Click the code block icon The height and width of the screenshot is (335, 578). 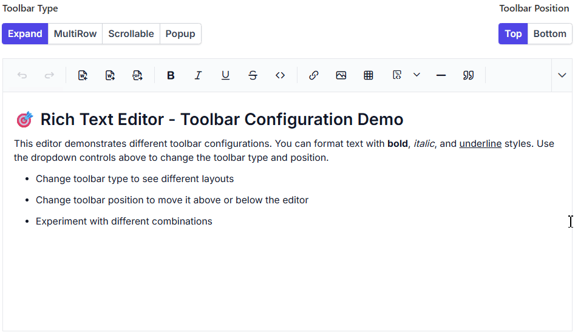(x=397, y=75)
